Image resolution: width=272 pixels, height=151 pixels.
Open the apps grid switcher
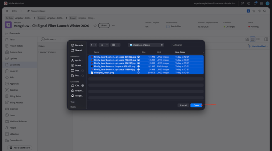261,3
